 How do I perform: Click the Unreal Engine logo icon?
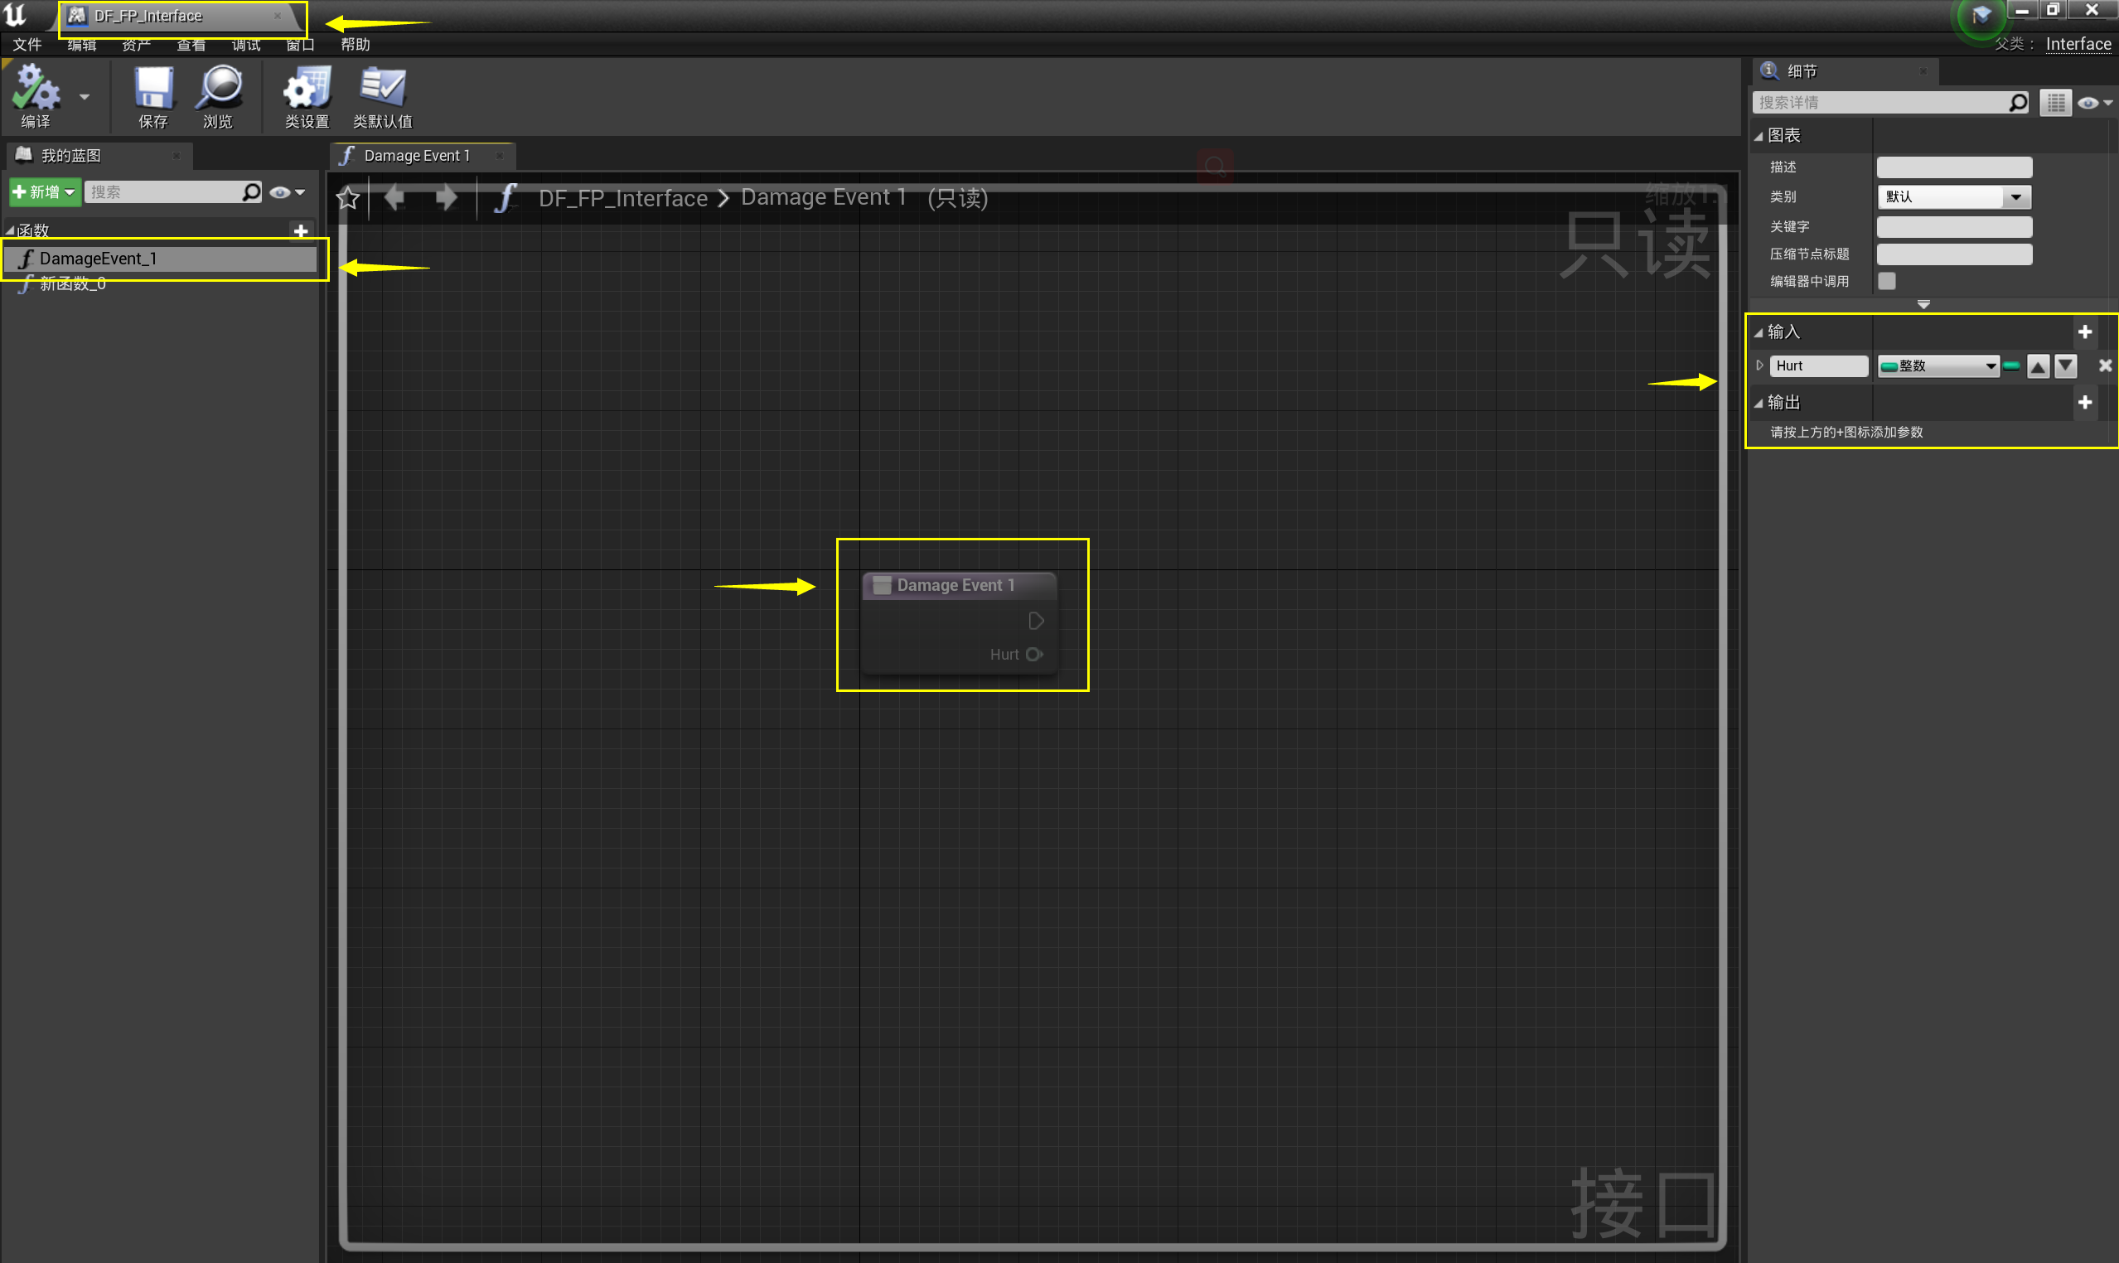(x=14, y=14)
